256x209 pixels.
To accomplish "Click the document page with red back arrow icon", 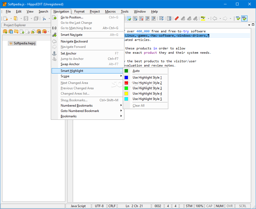I will tap(141, 18).
